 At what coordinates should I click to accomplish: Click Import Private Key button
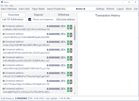[x=56, y=9]
